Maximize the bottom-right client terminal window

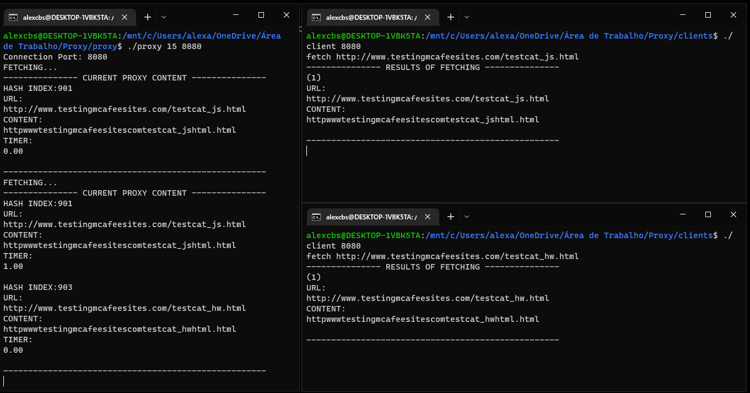point(708,214)
